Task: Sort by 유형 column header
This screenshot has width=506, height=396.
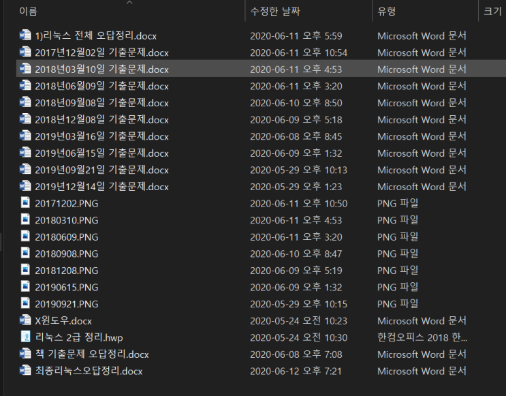Action: pyautogui.click(x=387, y=12)
